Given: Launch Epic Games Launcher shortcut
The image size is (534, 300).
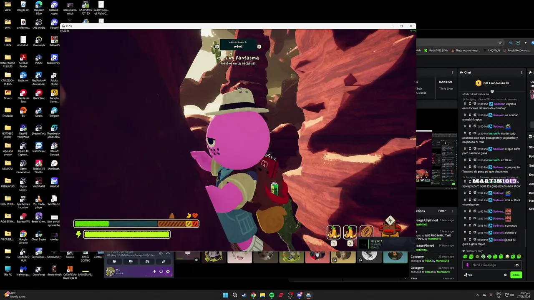Looking at the screenshot, I should 23,202.
